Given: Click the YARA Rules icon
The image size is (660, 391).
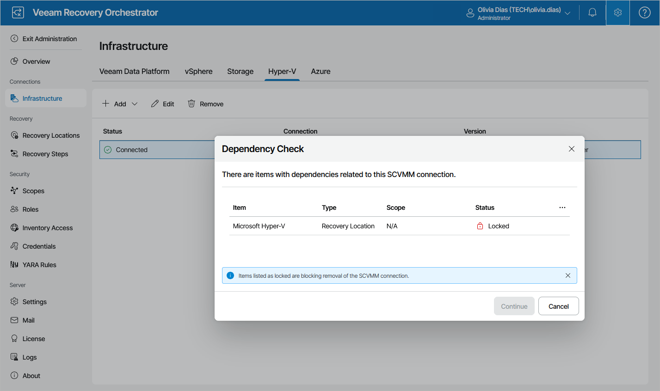Looking at the screenshot, I should (x=14, y=265).
